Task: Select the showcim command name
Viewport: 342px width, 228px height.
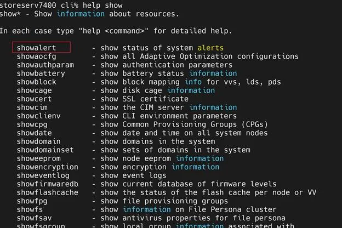Action: tap(32, 107)
